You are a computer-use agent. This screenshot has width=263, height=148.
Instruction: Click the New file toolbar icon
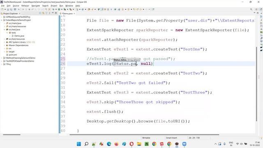(2, 9)
